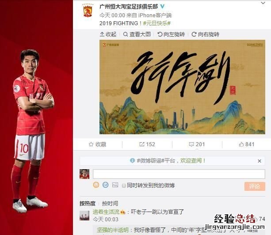Click the GIF insert icon
The width and height of the screenshot is (271, 235).
[105, 185]
